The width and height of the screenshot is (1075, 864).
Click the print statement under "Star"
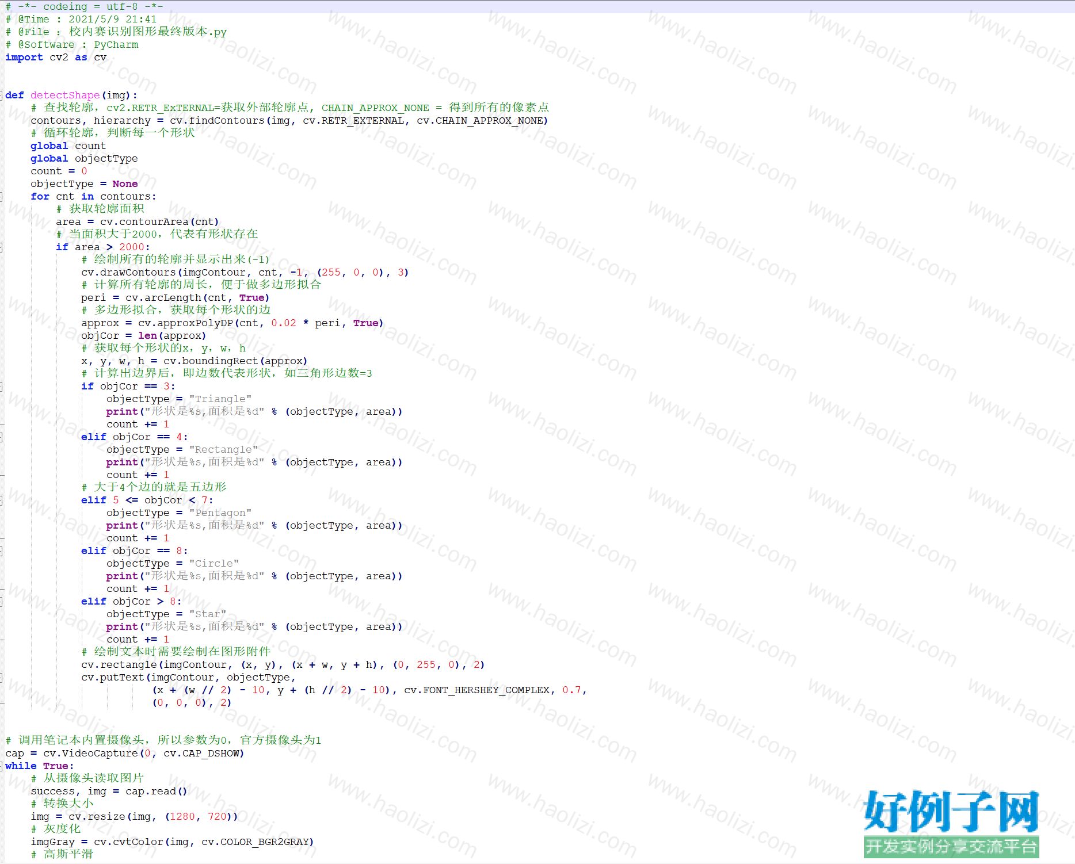pos(254,627)
